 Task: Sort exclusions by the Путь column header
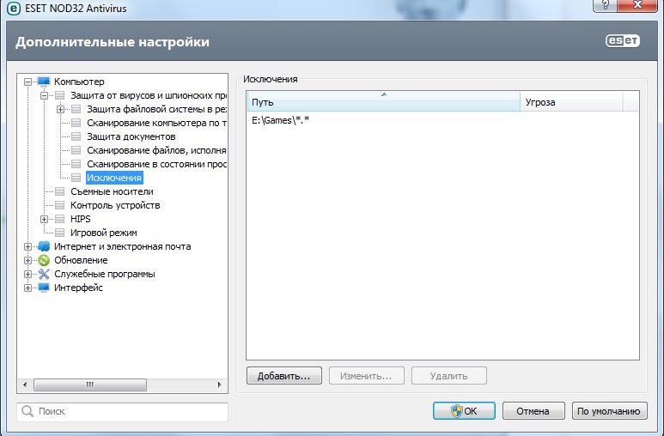coord(384,102)
